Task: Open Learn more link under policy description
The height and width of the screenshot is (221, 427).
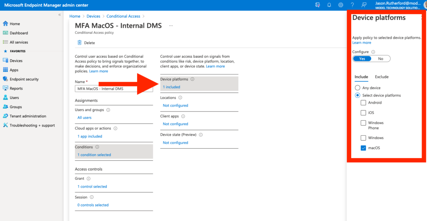Action: coord(98,71)
